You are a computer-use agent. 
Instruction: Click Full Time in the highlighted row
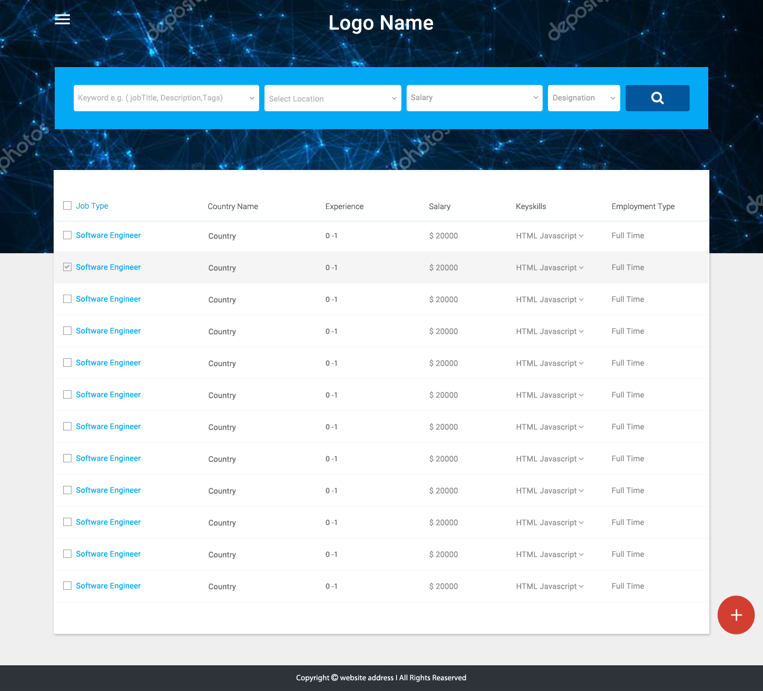628,267
